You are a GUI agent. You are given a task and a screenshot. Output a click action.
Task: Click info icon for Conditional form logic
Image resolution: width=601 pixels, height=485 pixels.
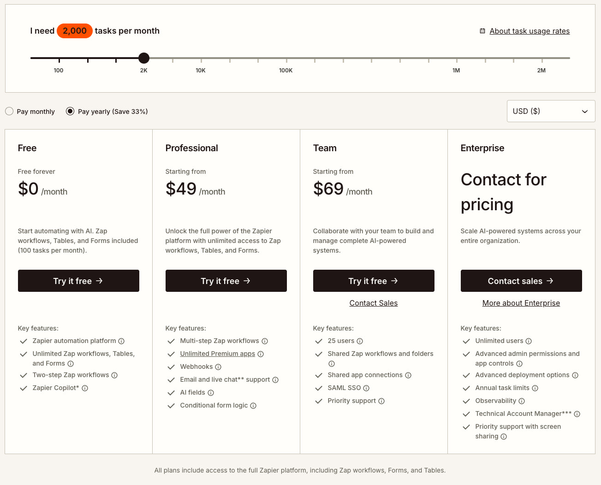pyautogui.click(x=253, y=406)
